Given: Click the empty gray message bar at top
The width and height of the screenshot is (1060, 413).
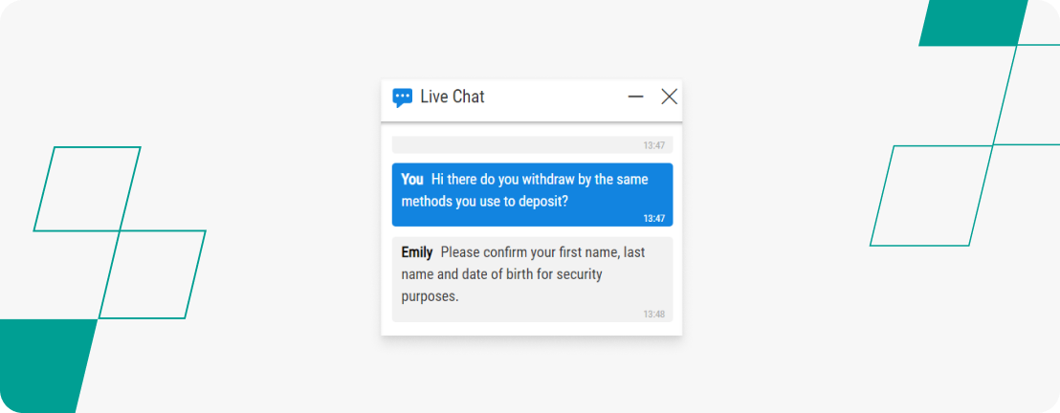Looking at the screenshot, I should 532,144.
